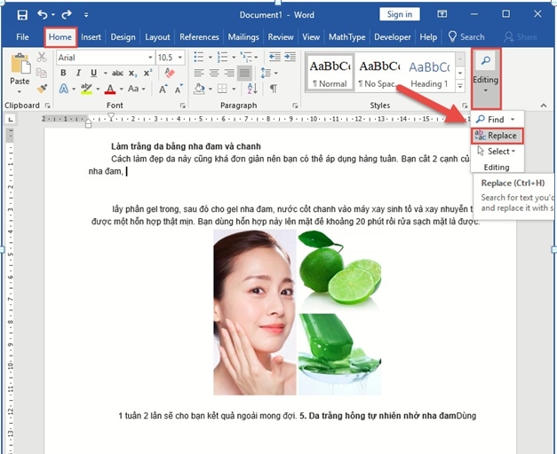Toggle Italic formatting
Screen dimensions: 557x454
(78, 73)
